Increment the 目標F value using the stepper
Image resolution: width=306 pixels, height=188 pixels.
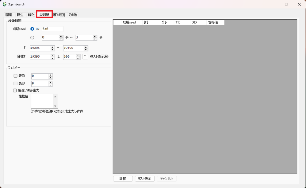click(x=52, y=55)
